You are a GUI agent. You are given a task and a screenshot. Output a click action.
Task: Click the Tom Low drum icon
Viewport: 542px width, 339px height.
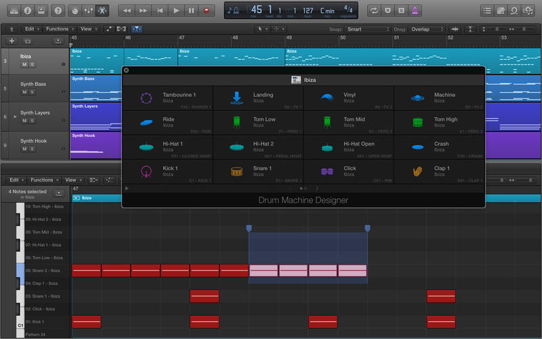pyautogui.click(x=236, y=123)
